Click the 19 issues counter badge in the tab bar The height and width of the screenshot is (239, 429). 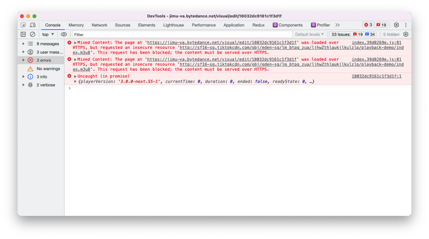coord(381,25)
